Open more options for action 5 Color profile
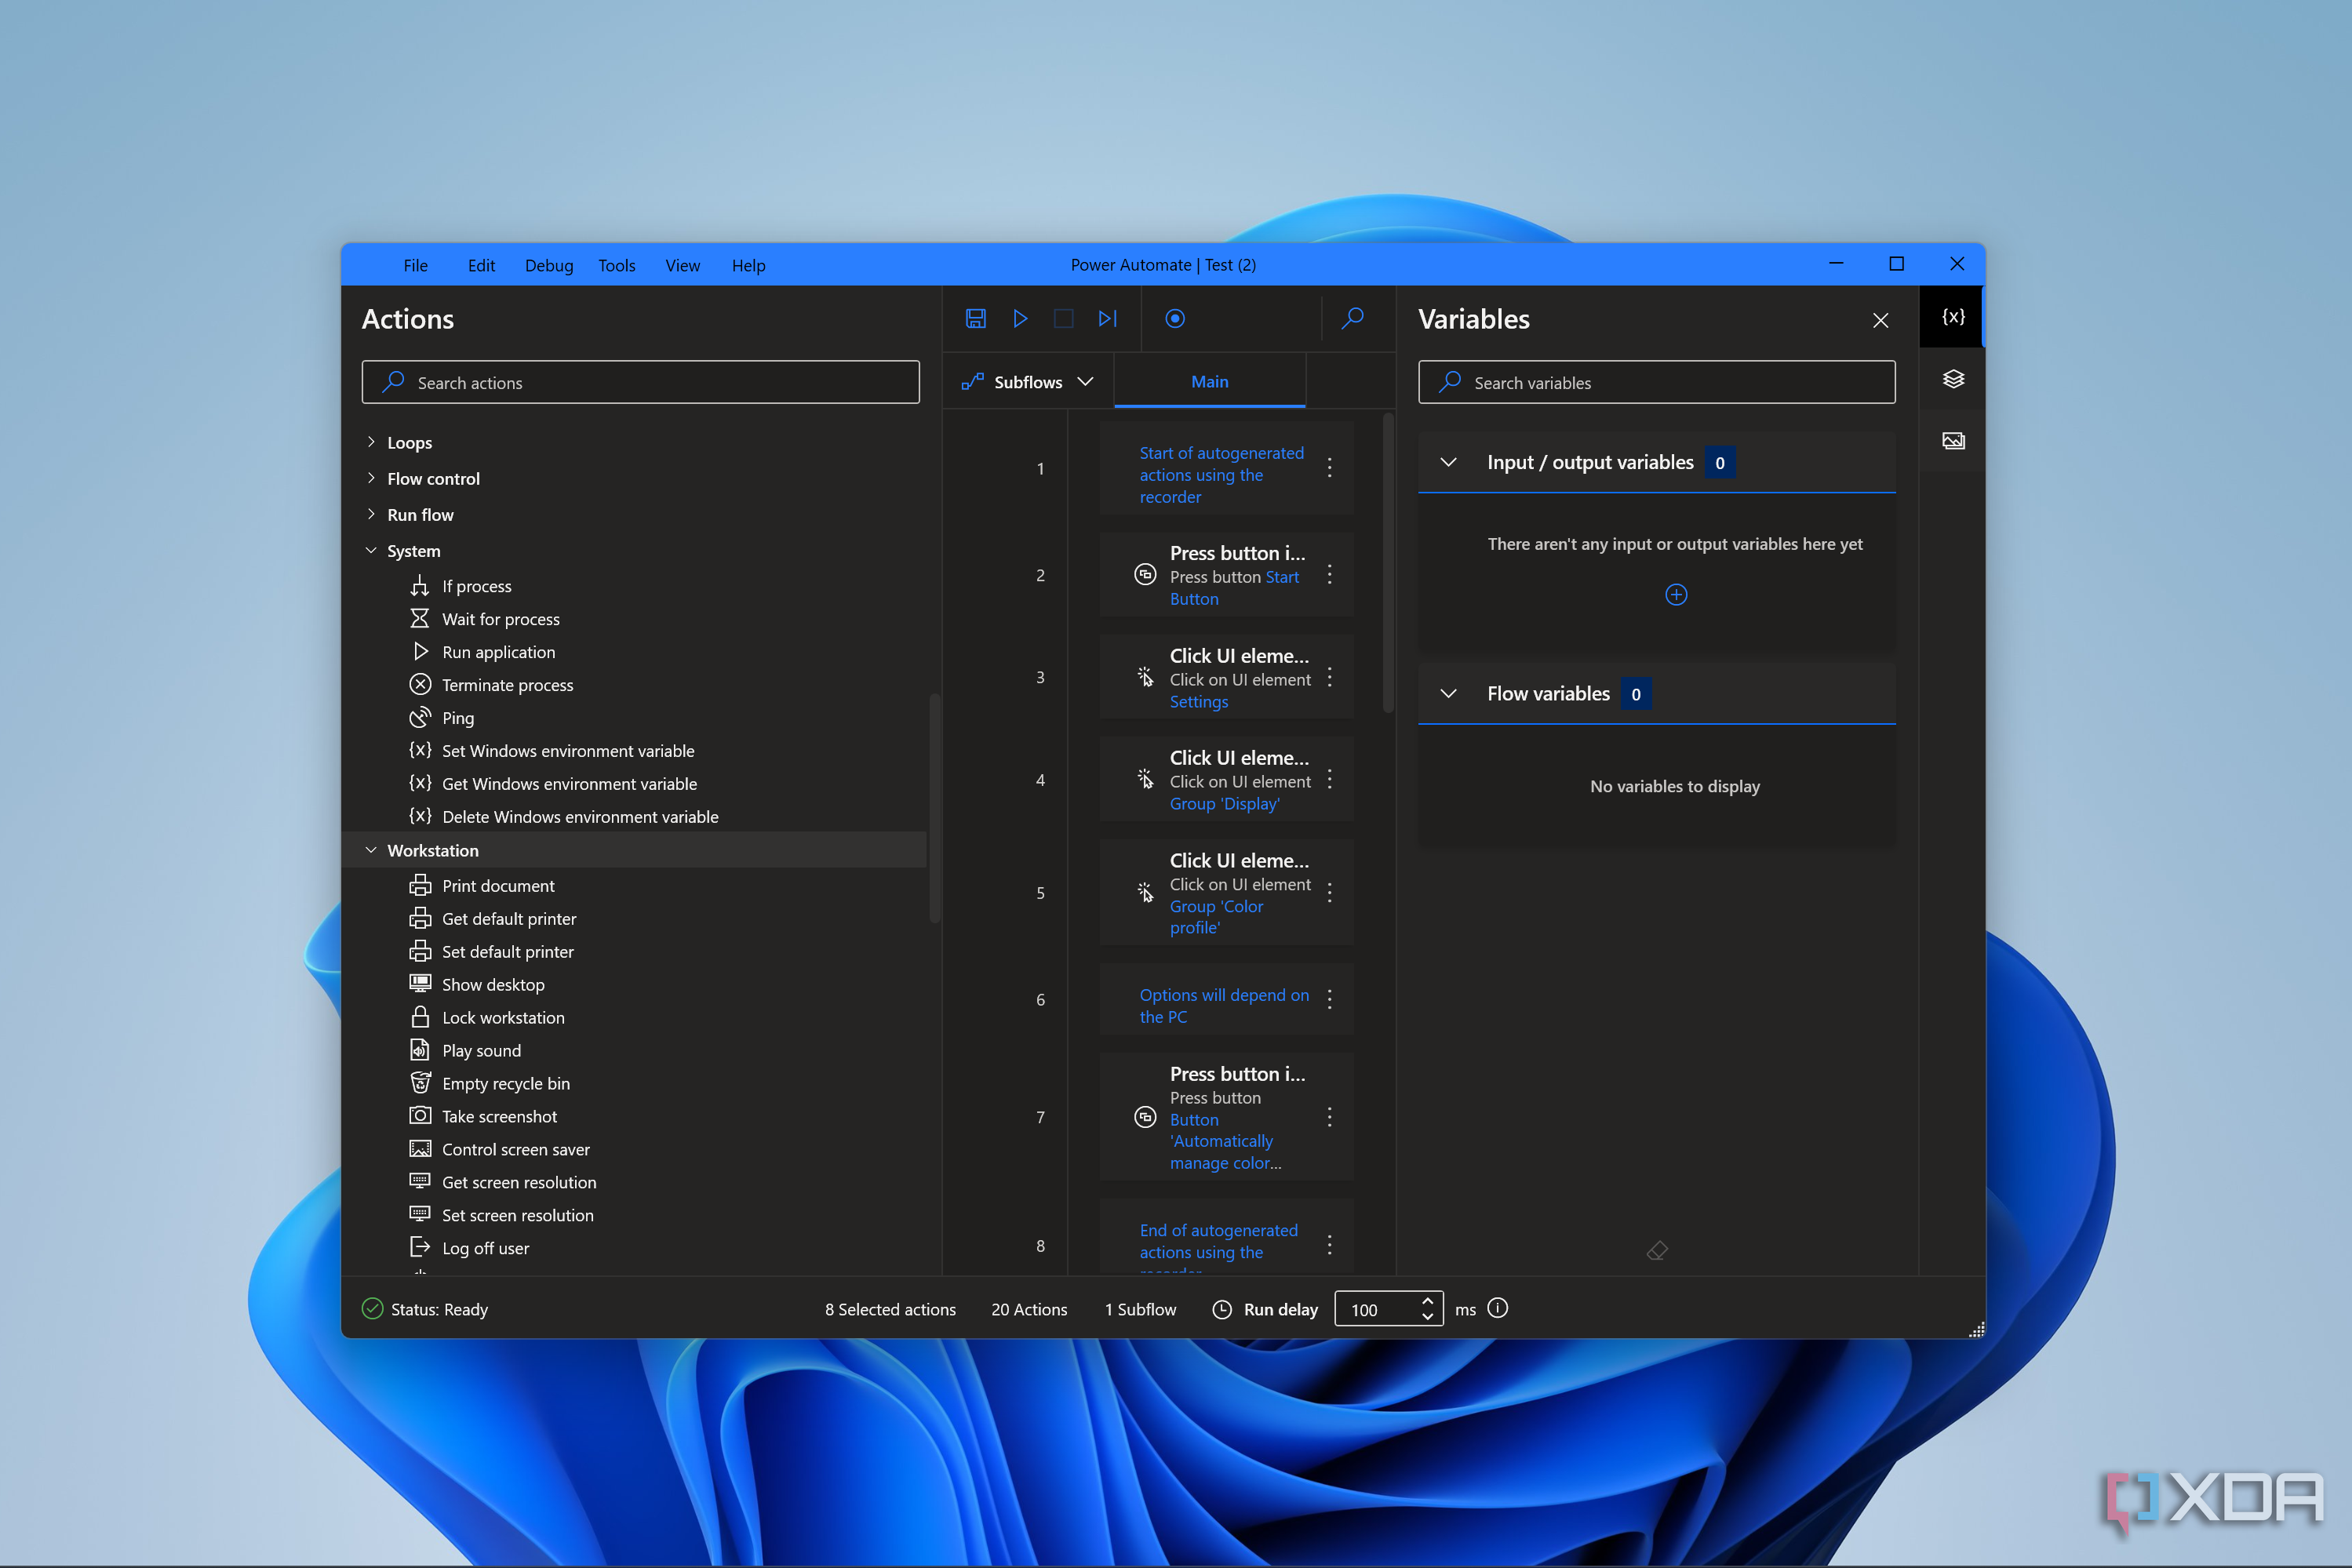 pyautogui.click(x=1329, y=892)
